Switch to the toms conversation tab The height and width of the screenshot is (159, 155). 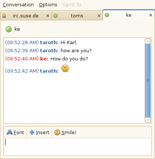tap(77, 16)
